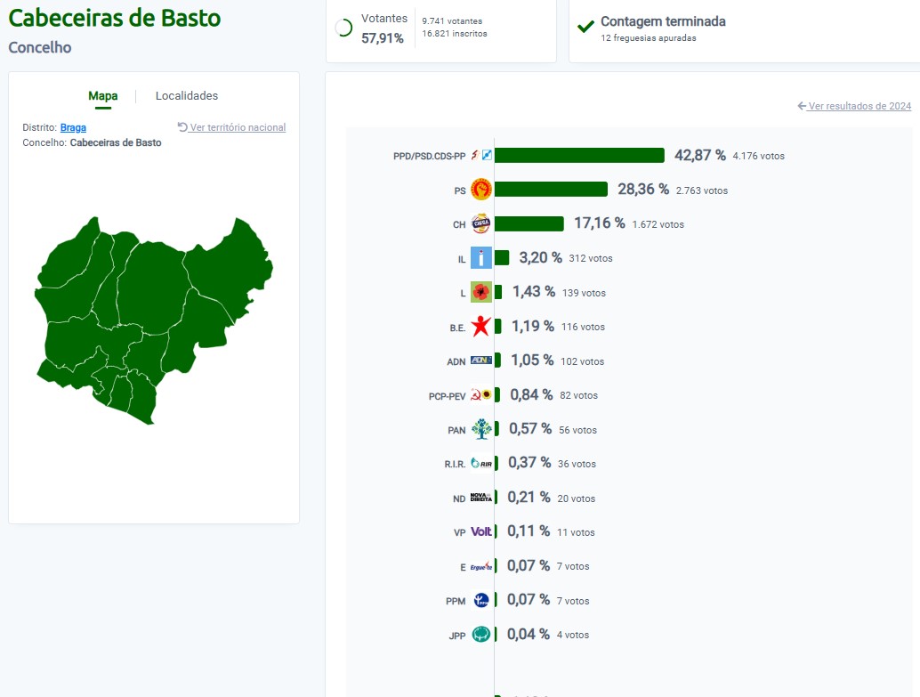This screenshot has height=697, width=920.
Task: Click the Volt party logo
Action: tap(481, 531)
